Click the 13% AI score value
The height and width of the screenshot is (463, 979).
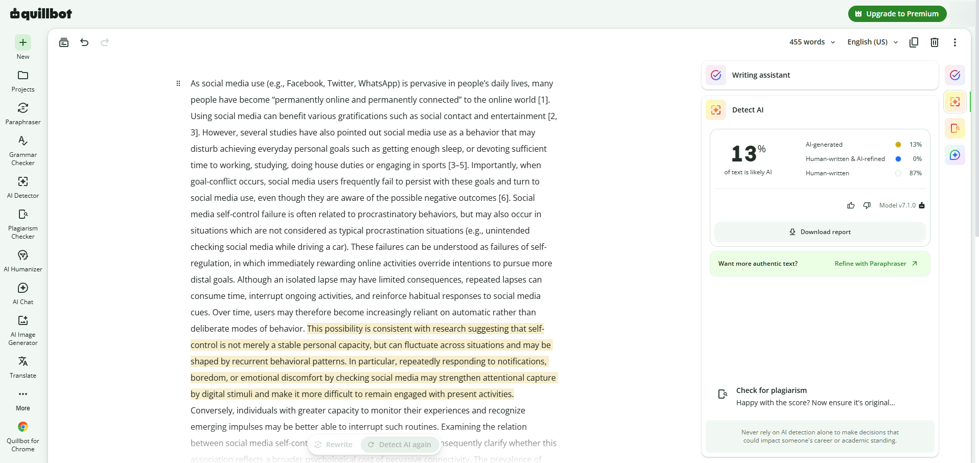[x=748, y=153]
